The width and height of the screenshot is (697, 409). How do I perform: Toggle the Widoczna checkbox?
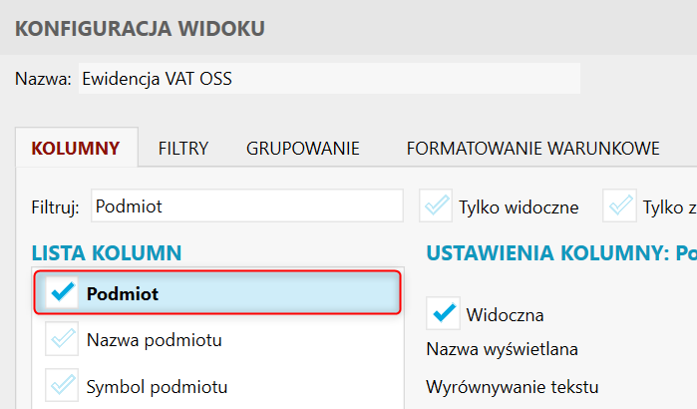coord(443,313)
